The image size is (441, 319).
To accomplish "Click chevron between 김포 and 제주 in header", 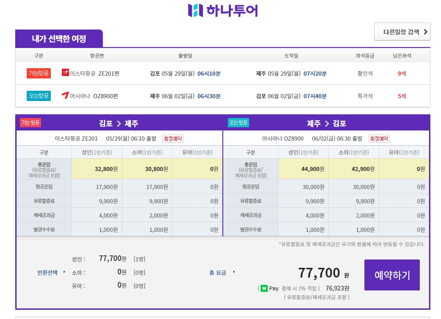I will click(119, 124).
